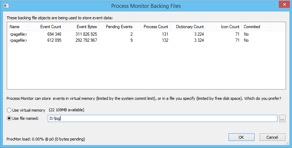Click the file name input field
This screenshot has width=292, height=148.
pyautogui.click(x=162, y=118)
